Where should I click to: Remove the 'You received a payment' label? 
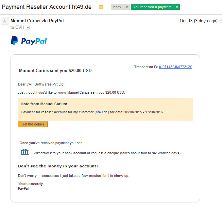tap(177, 7)
